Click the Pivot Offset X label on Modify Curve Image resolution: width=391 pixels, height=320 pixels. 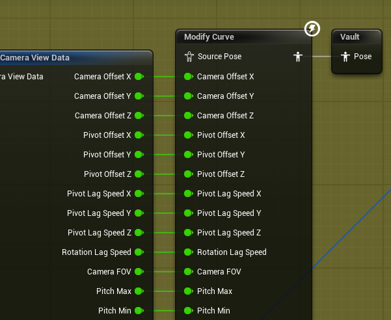pos(221,135)
